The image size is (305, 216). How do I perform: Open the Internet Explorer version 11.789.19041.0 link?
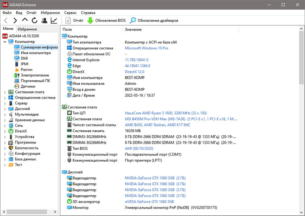pyautogui.click(x=137, y=60)
